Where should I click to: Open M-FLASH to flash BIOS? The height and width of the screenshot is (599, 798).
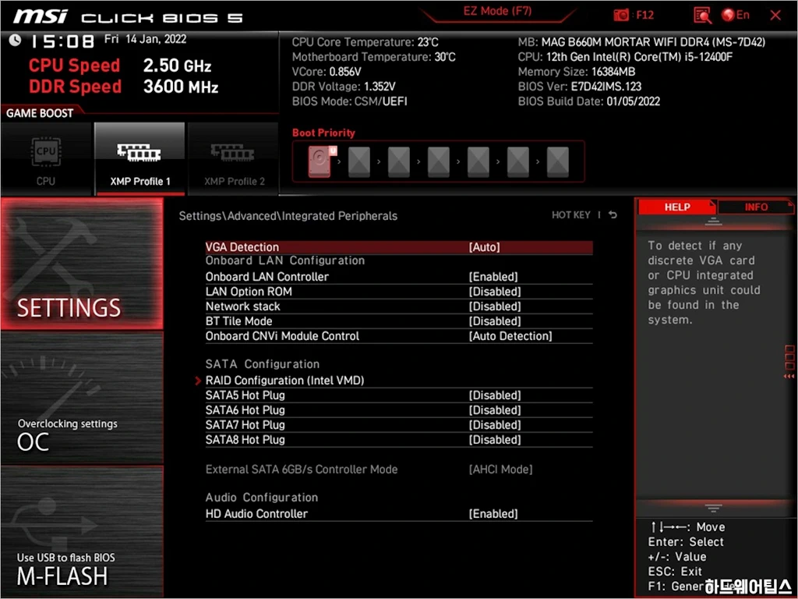click(x=82, y=532)
